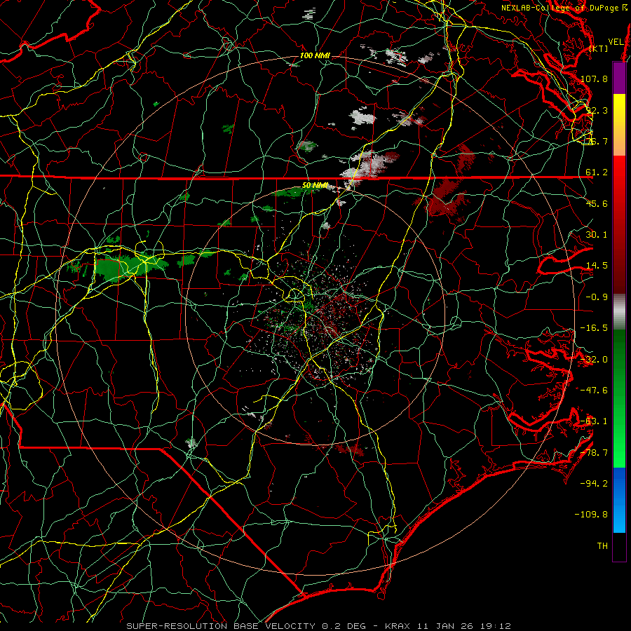Viewport: 631px width, 631px height.
Task: Click the 45.6 scale value
Action: [x=597, y=203]
